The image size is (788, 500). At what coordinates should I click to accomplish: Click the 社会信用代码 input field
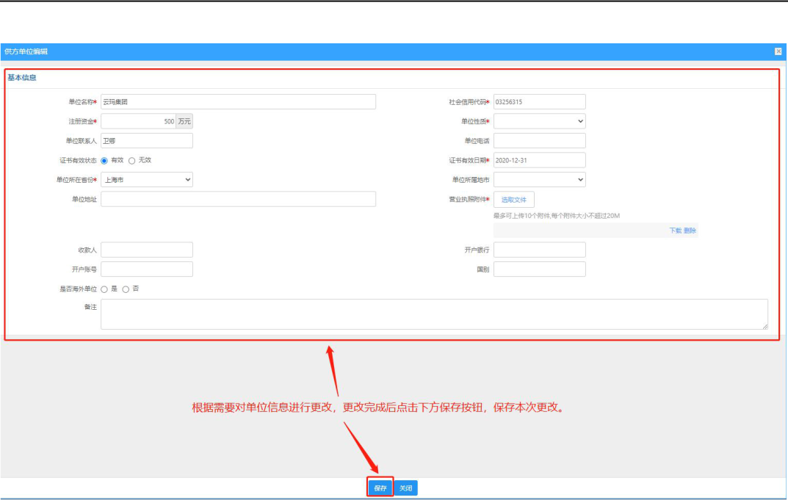pyautogui.click(x=539, y=101)
